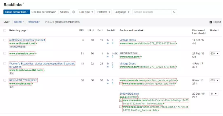Image resolution: width=223 pixels, height=116 pixels.
Task: Select Group similar links tab
Action: [17, 12]
